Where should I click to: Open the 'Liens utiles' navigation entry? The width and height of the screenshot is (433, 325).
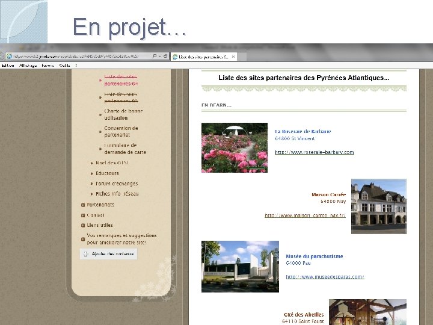(100, 225)
